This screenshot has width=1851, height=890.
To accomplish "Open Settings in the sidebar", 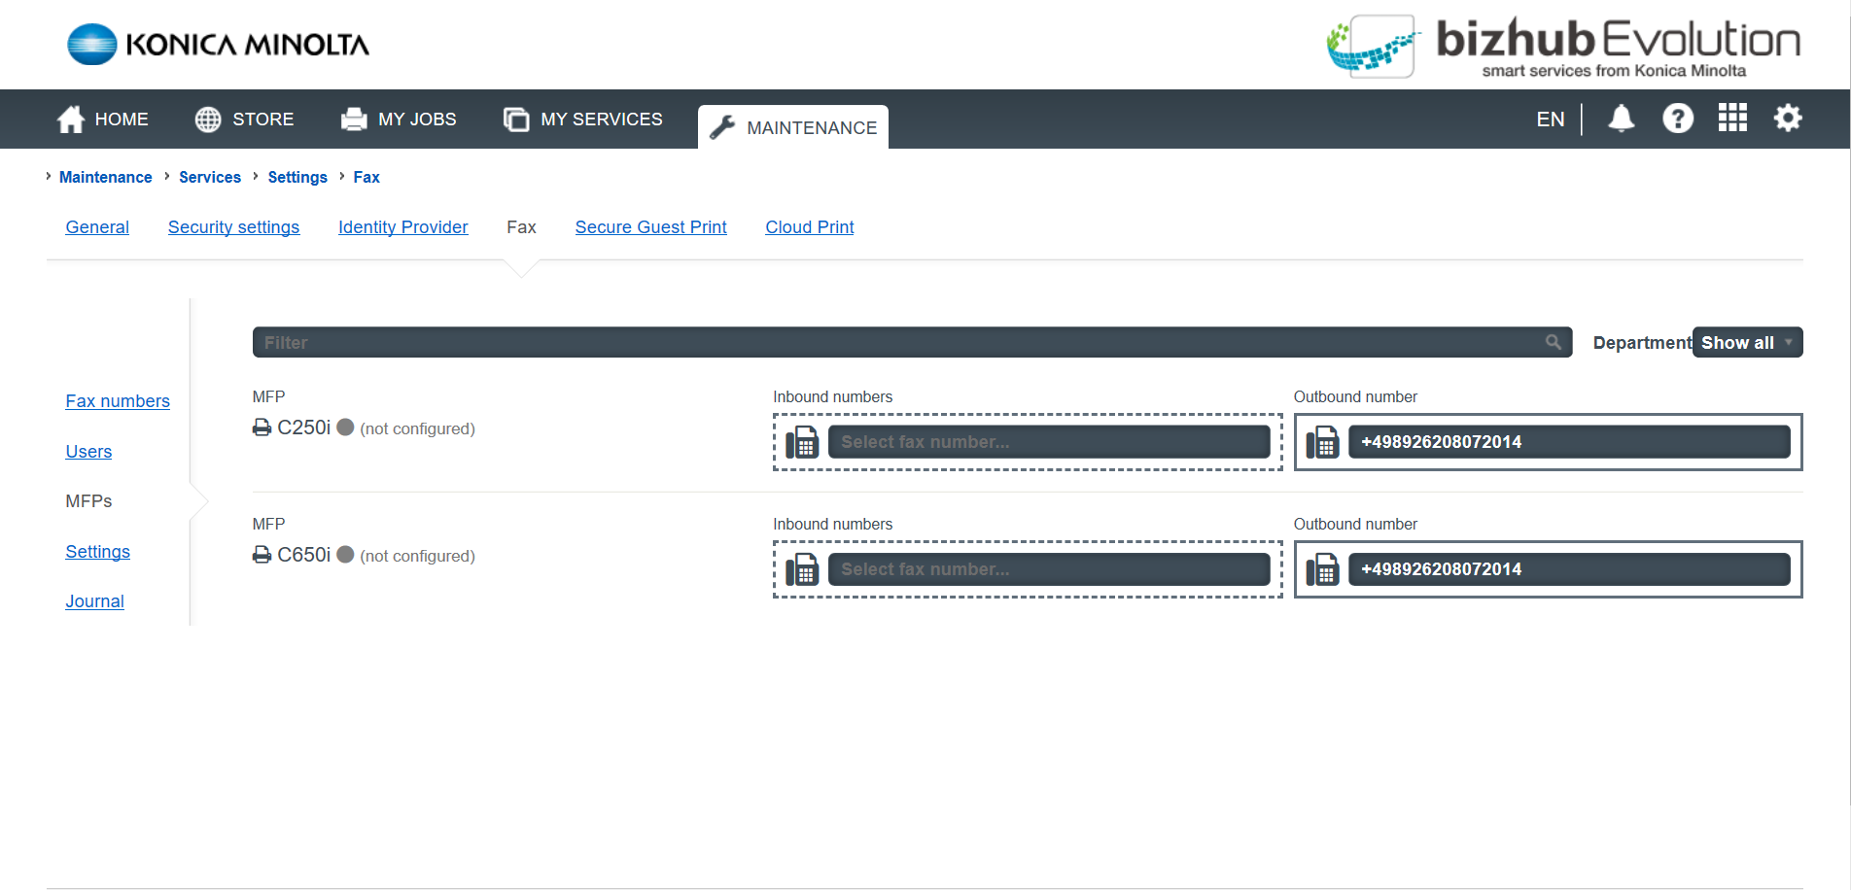I will (x=97, y=552).
